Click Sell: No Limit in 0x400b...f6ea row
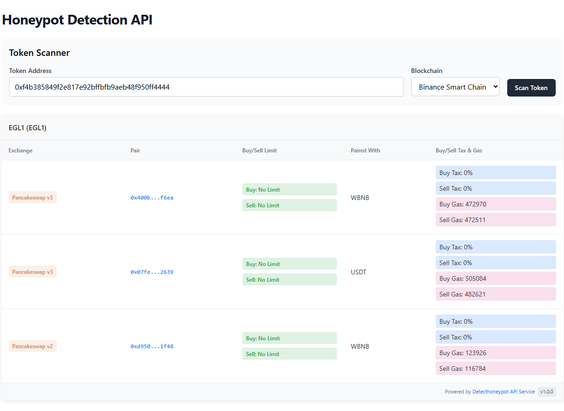564x411 pixels. (x=289, y=205)
